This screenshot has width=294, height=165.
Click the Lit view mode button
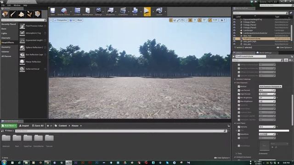click(72, 20)
